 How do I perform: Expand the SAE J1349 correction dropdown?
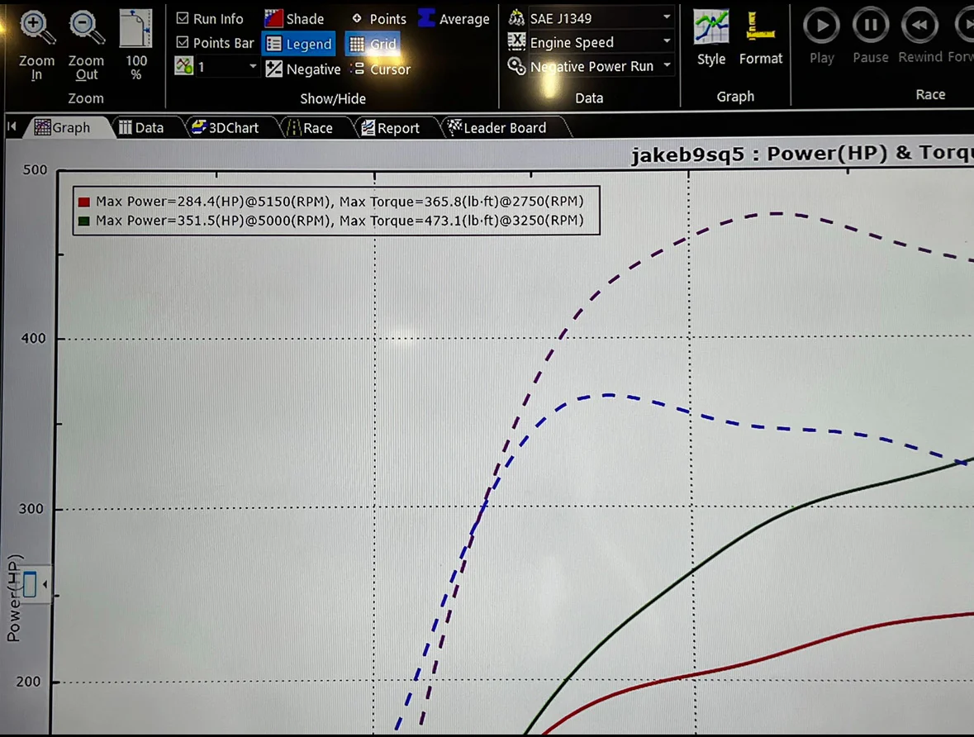pos(667,17)
